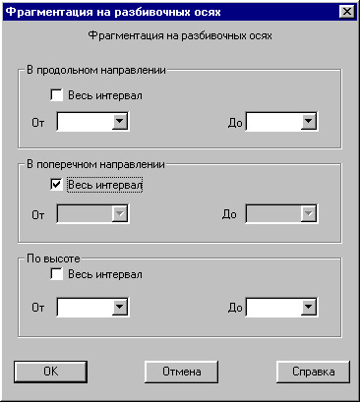Click the От text field in По высоте
360x402 pixels.
[85, 307]
